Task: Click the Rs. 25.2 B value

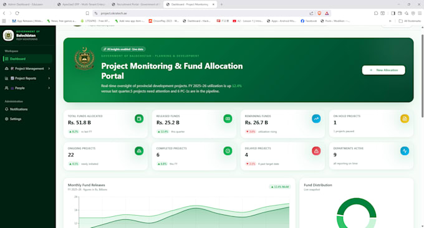Action: [x=168, y=123]
